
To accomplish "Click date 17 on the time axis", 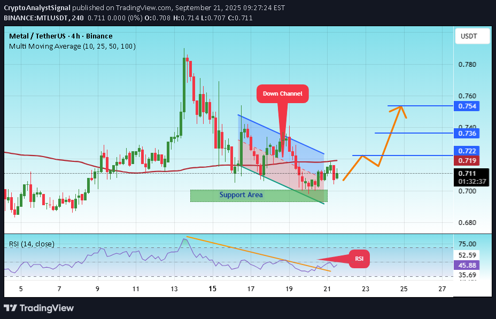I will [251, 289].
